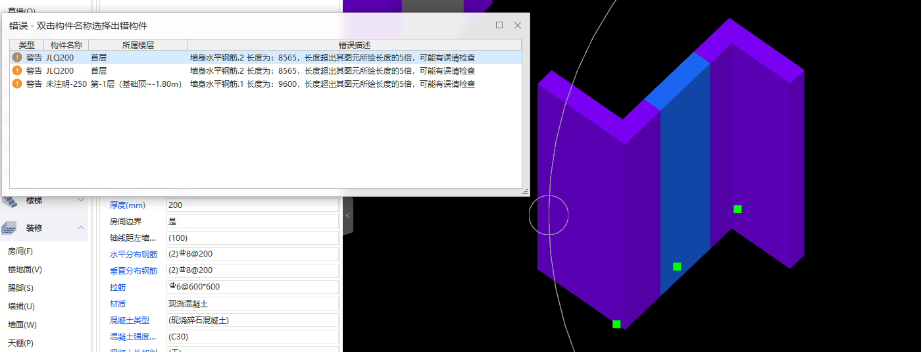The width and height of the screenshot is (921, 352).
Task: Edit the 房间边界 value field
Action: [x=253, y=222]
